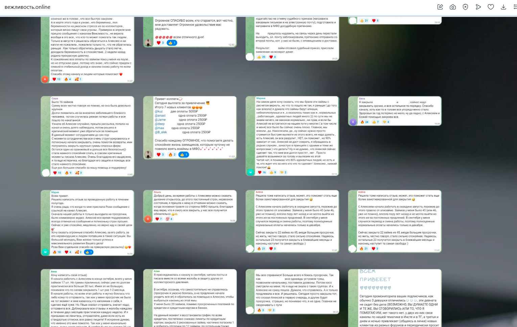517x327 pixels.
Task: Click the heart reaction with count 13
Action: (56, 79)
